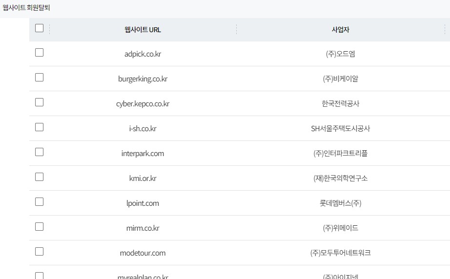Tick the checkbox beside cyber.kepco.co.kr
Image resolution: width=450 pixels, height=279 pixels.
pyautogui.click(x=40, y=102)
